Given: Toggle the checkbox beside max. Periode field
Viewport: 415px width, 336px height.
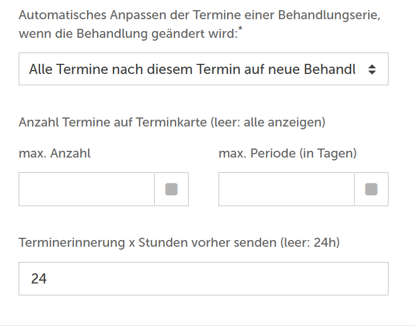Looking at the screenshot, I should point(371,189).
